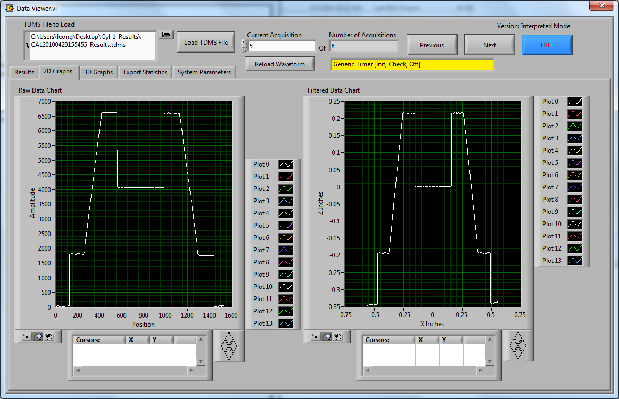Go to the Previous acquisition

point(432,45)
